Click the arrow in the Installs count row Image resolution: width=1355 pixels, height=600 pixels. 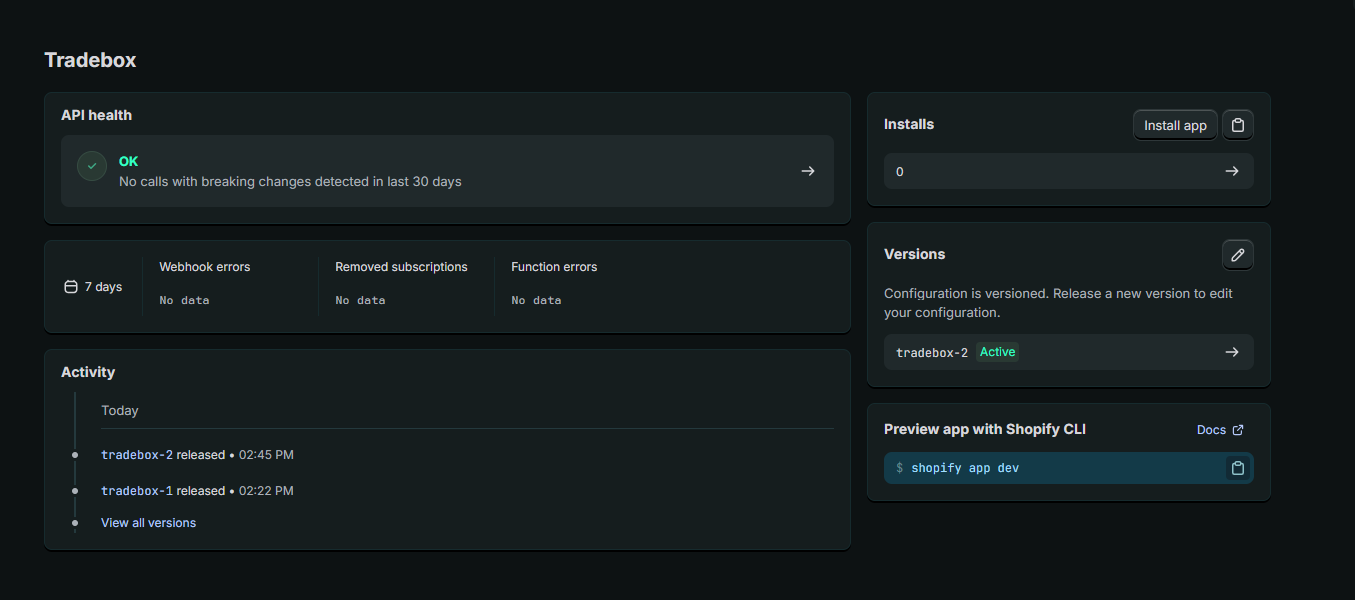tap(1232, 171)
